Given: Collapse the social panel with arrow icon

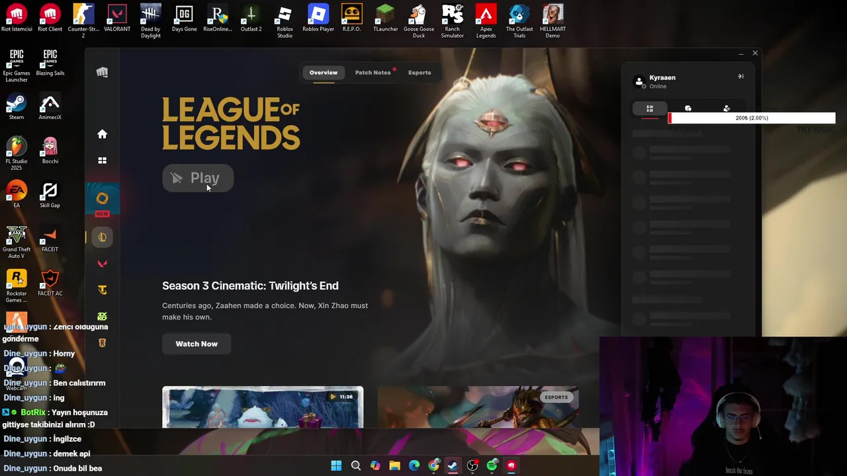Looking at the screenshot, I should click(740, 77).
